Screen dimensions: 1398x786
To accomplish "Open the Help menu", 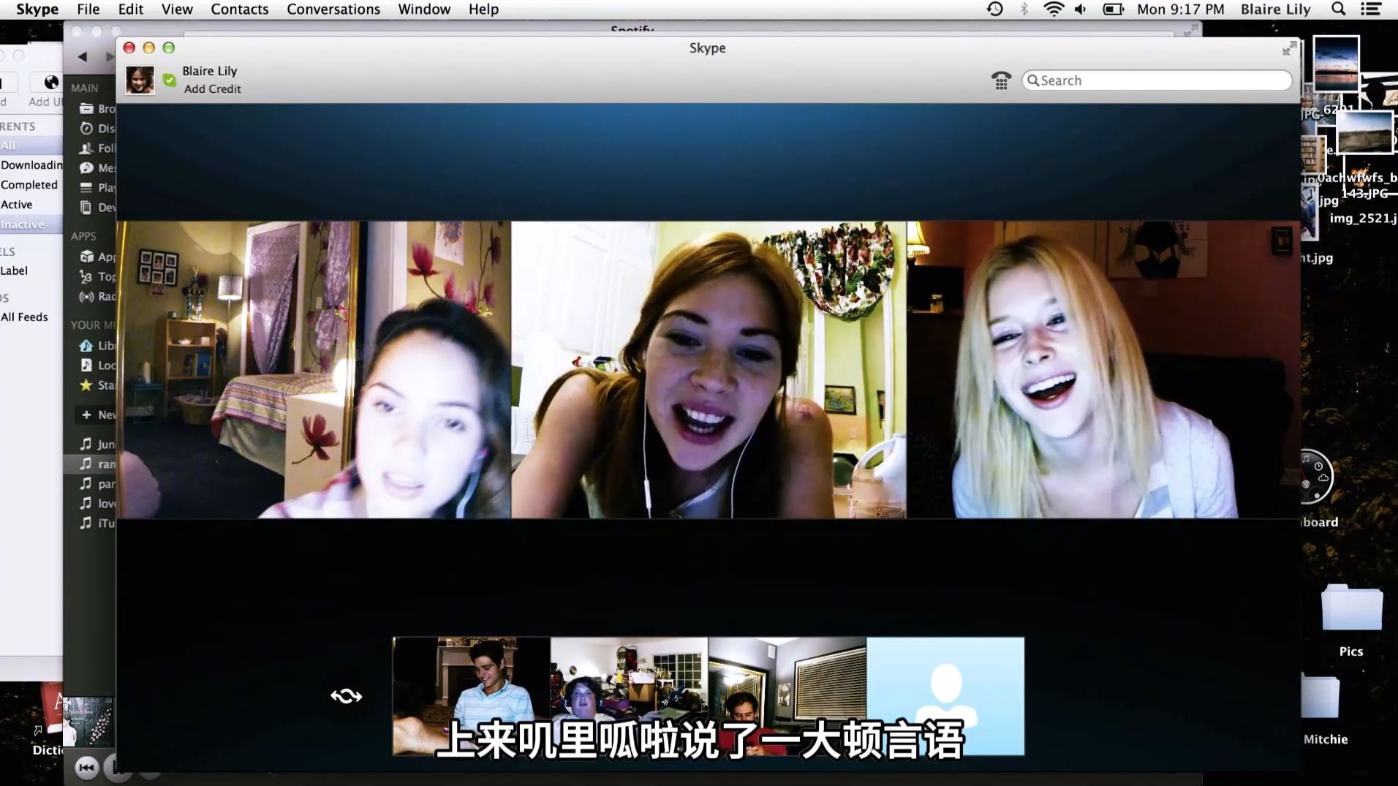I will (x=483, y=10).
